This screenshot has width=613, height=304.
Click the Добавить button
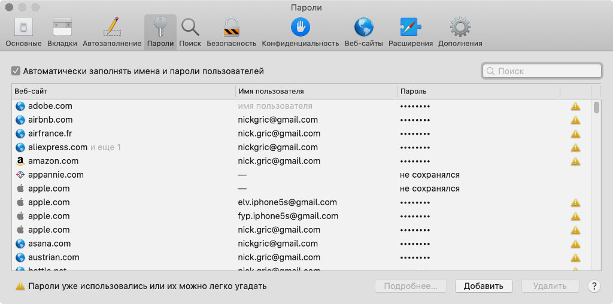pos(483,286)
